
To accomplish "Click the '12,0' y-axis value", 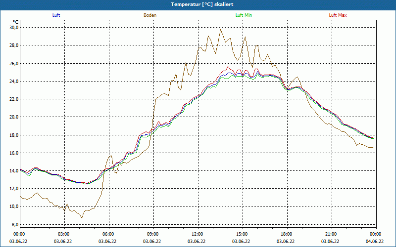I will pyautogui.click(x=14, y=189).
